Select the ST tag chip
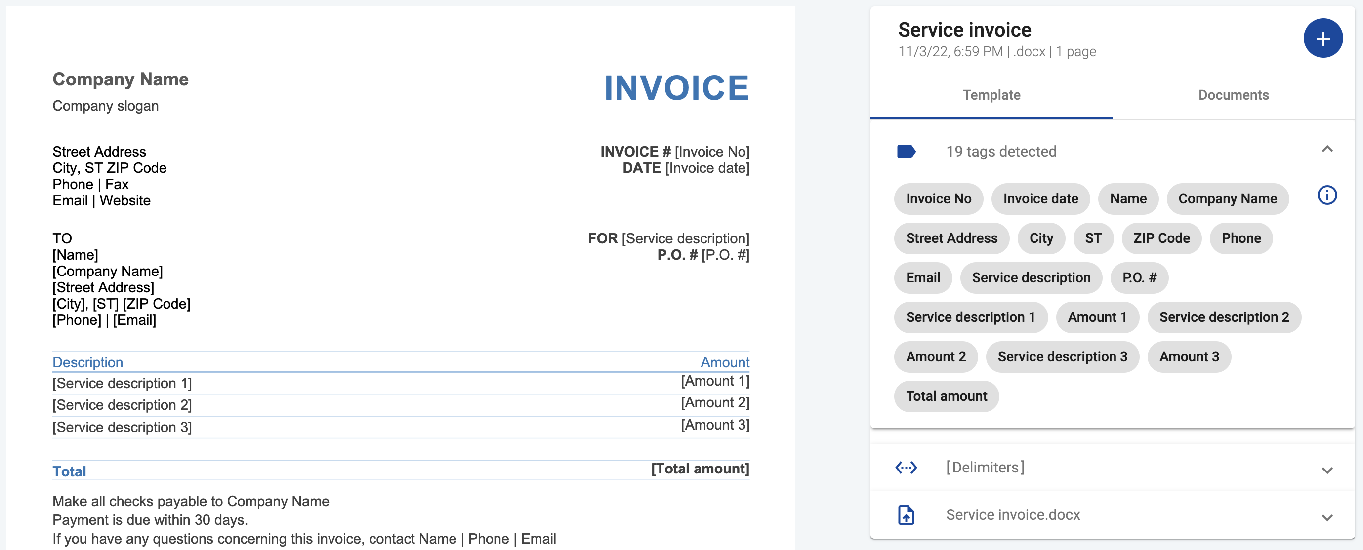The image size is (1363, 550). (x=1093, y=238)
